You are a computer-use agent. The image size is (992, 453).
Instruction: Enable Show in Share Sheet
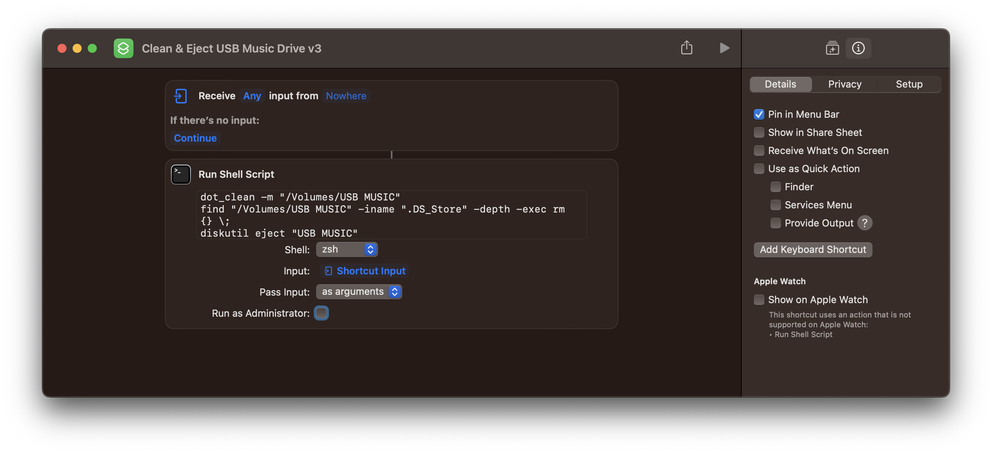point(759,133)
